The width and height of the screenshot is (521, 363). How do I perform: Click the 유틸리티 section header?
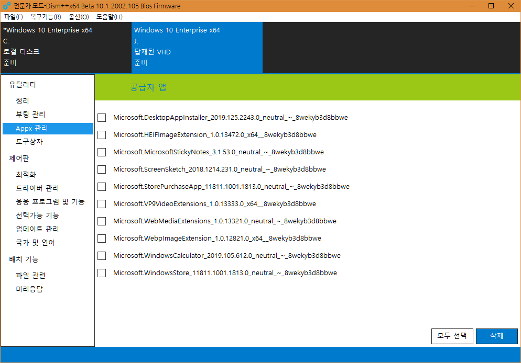(22, 85)
